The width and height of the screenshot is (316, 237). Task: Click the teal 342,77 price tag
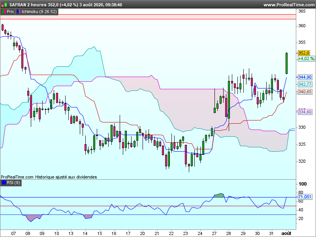305,84
